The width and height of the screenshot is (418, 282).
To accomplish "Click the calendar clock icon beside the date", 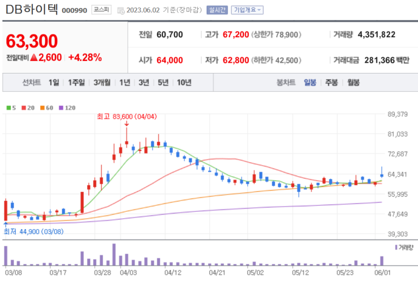I will 121,11.
